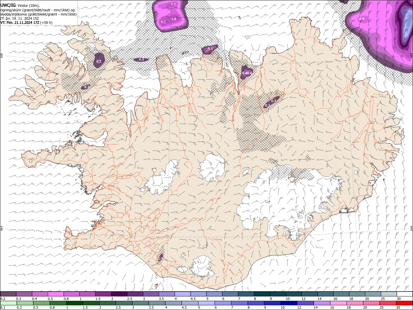Click the 'rigning/skúrir' legend description line
This screenshot has width=413, height=310.
click(x=37, y=10)
